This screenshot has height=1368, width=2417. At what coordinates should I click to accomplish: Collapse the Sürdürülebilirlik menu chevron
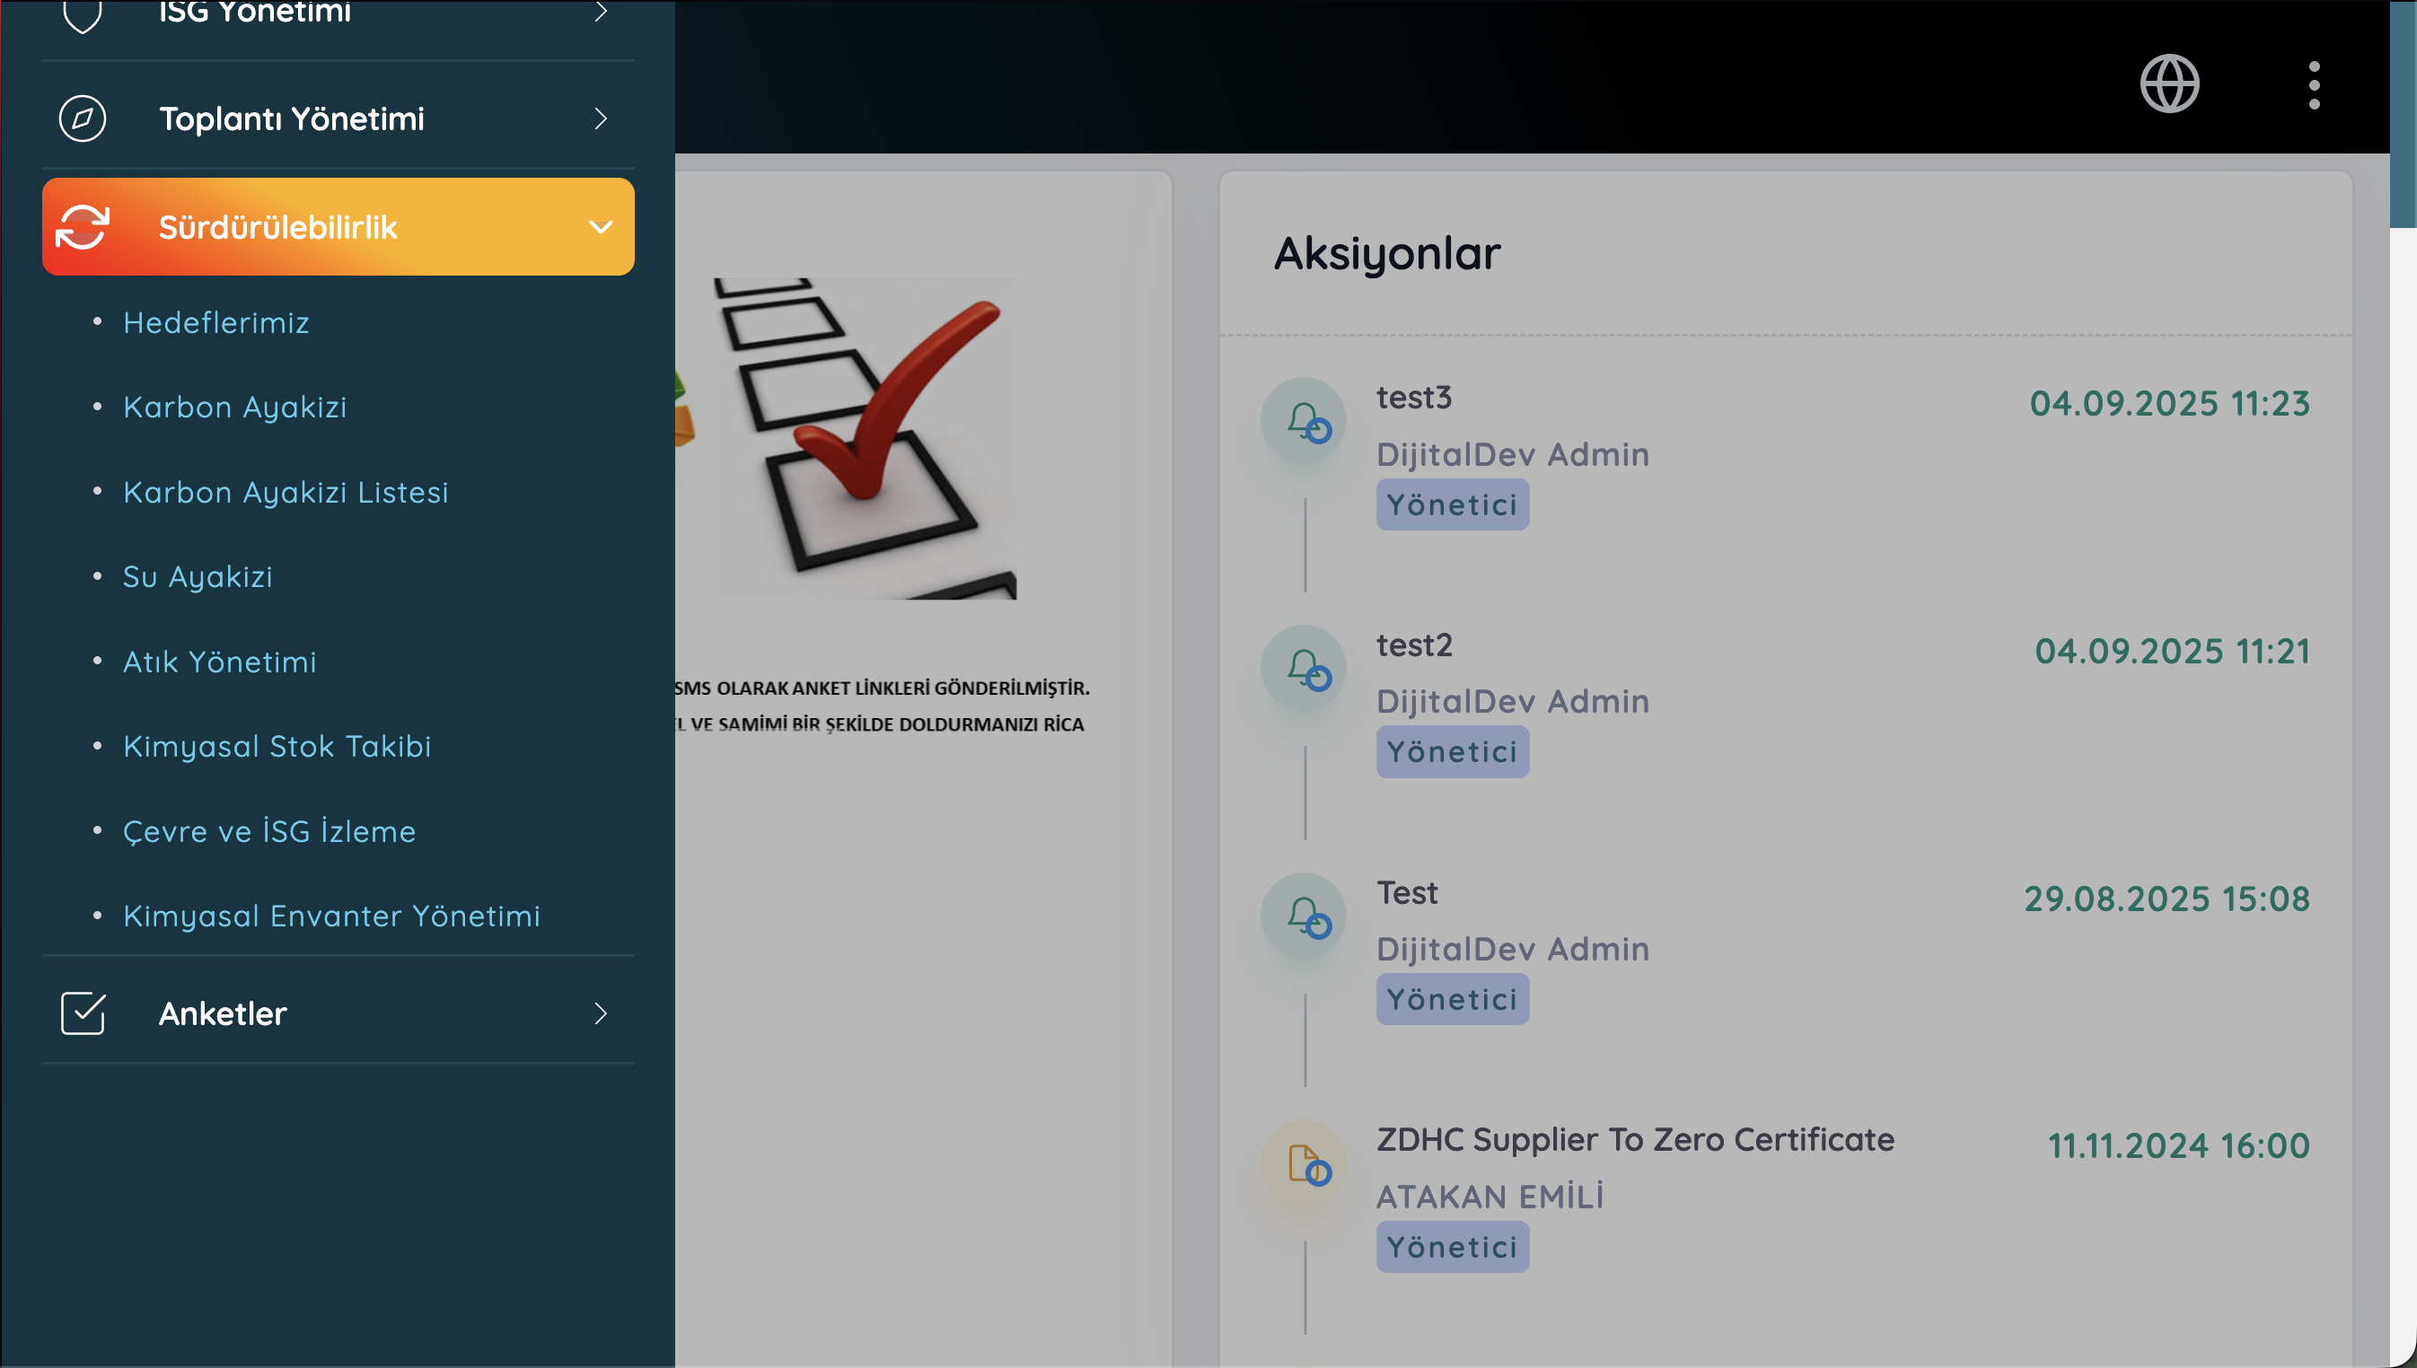pos(601,227)
